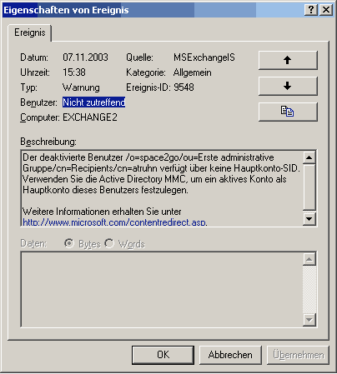Close the Eigenschaften von Ereignis dialog
This screenshot has width=337, height=374.
tap(326, 10)
